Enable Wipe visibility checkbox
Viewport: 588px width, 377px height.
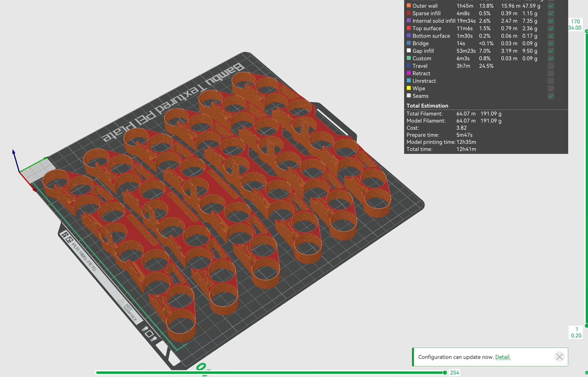pos(551,88)
